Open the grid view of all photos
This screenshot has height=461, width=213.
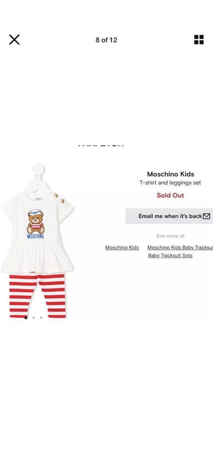[x=199, y=40]
